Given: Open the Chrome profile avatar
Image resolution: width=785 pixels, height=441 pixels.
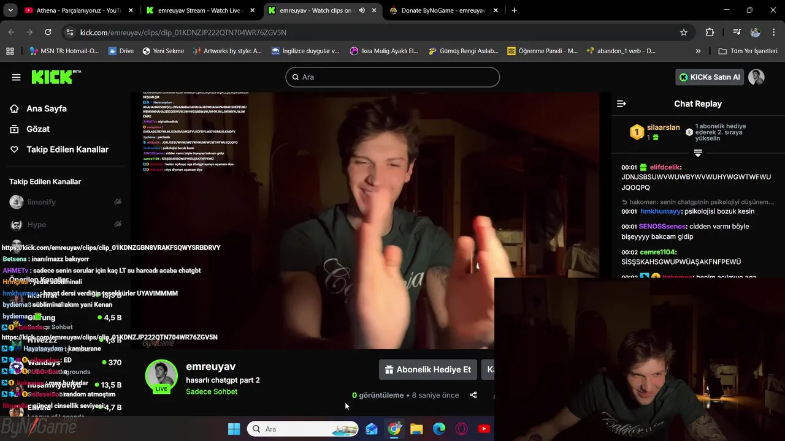Looking at the screenshot, I should tap(756, 32).
